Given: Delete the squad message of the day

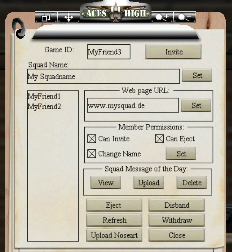Looking at the screenshot, I should [192, 182].
